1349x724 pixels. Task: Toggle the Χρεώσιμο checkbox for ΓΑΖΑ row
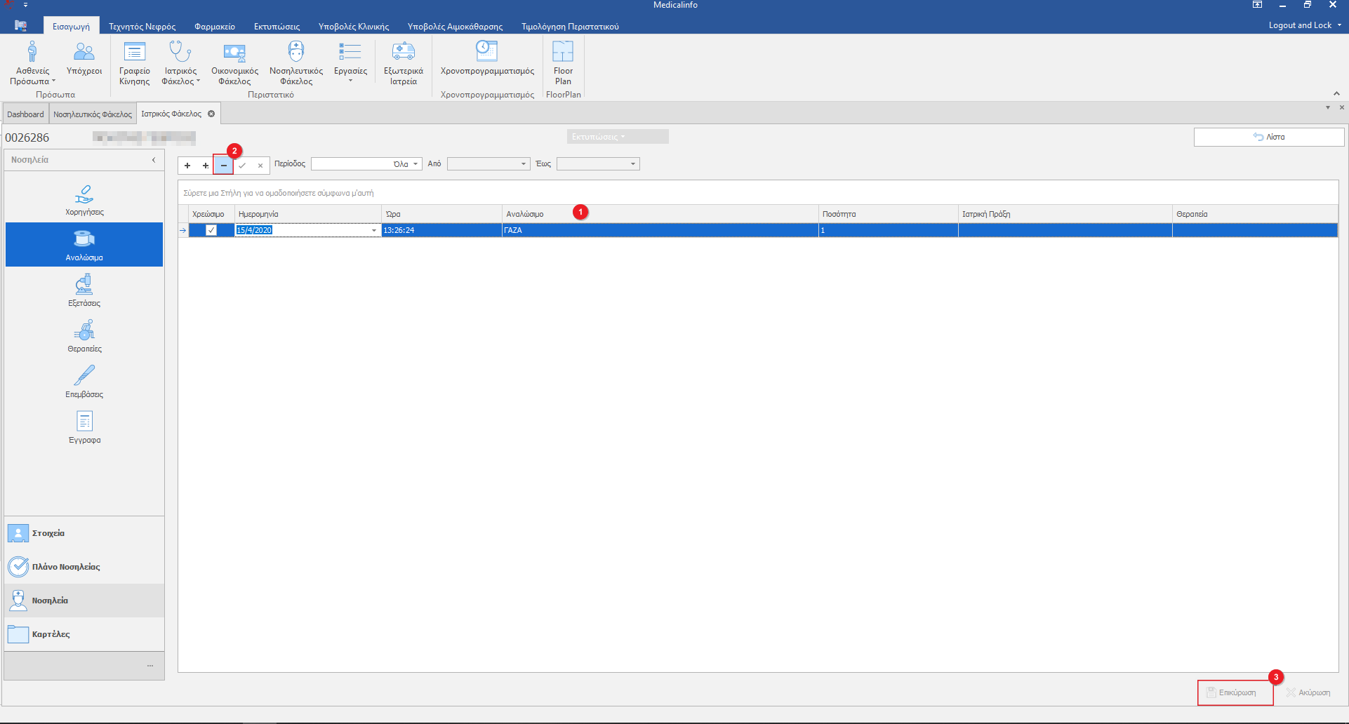[211, 230]
